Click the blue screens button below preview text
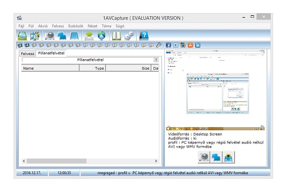Image resolution: width=287 pixels, height=192 pixels. [x=216, y=157]
